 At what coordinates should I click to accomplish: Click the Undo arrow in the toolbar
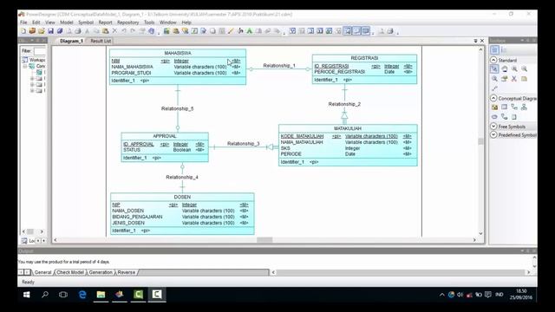point(124,31)
